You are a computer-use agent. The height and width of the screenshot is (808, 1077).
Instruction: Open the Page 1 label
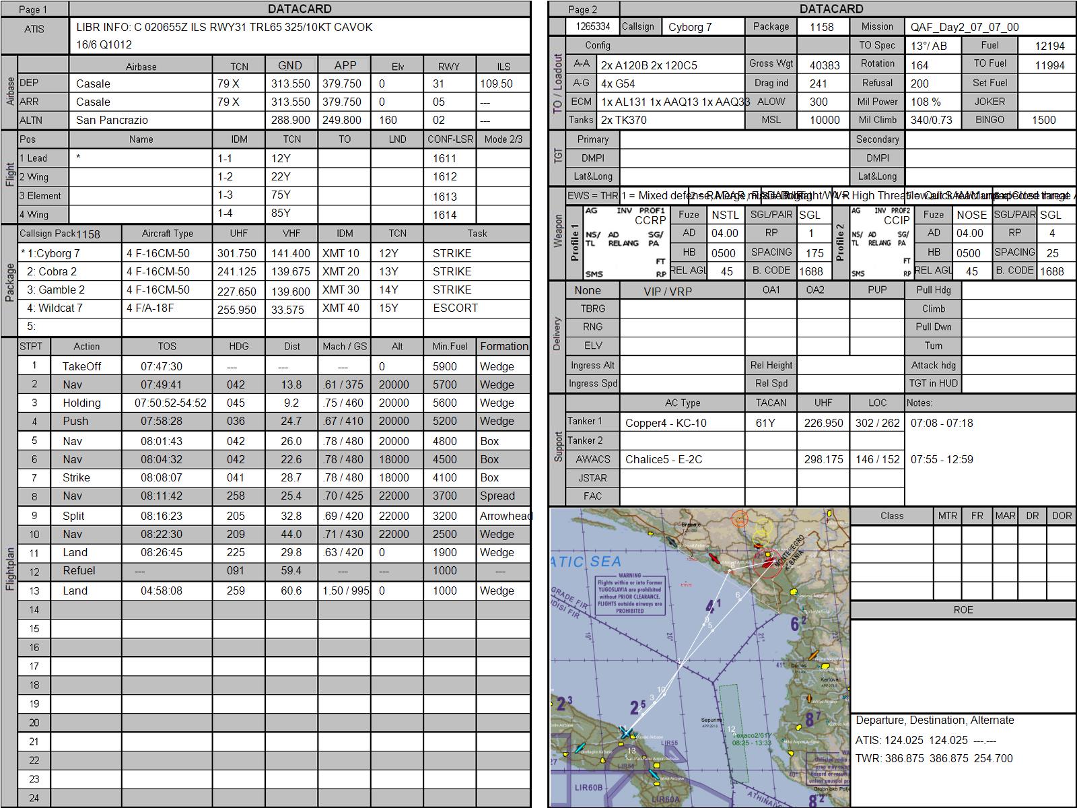[x=34, y=9]
